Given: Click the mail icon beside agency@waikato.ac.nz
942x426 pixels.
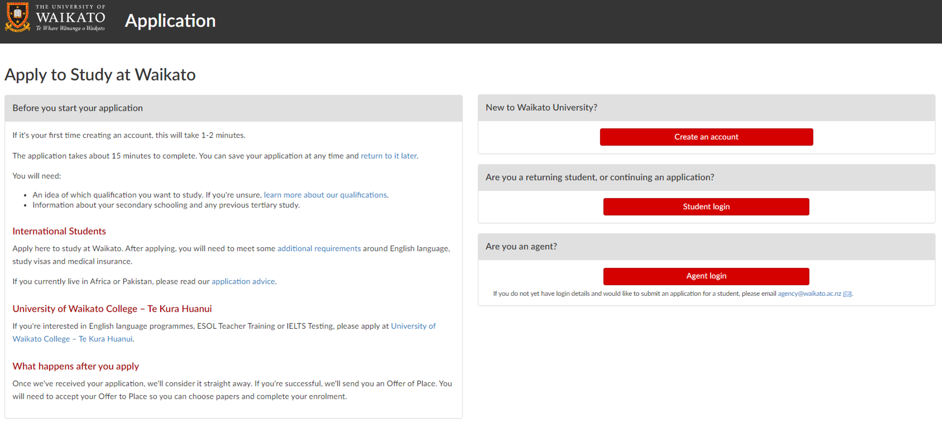Looking at the screenshot, I should 847,294.
